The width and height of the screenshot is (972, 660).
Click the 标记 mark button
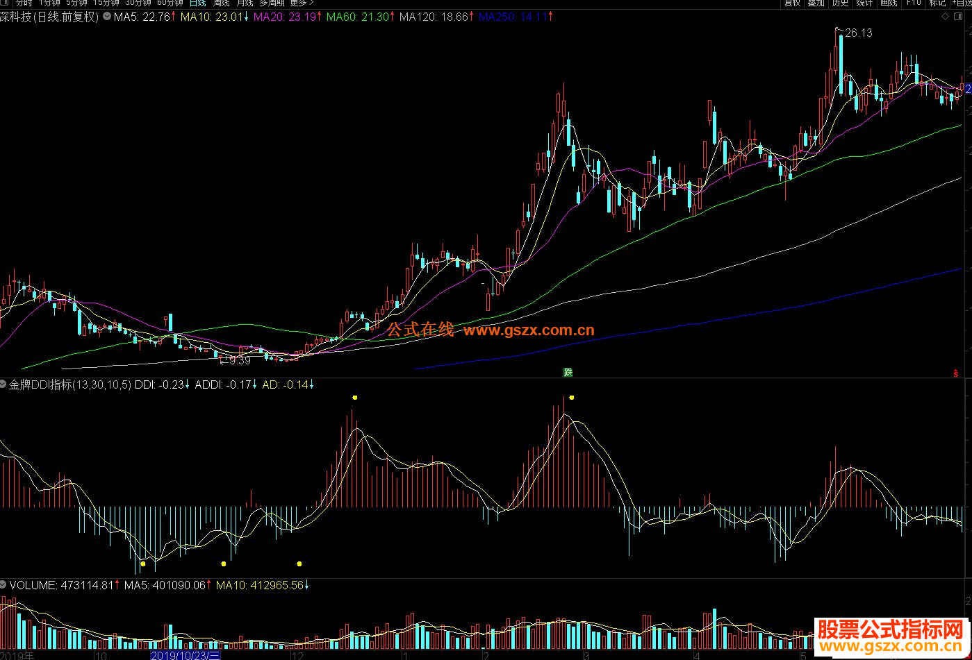[x=937, y=3]
